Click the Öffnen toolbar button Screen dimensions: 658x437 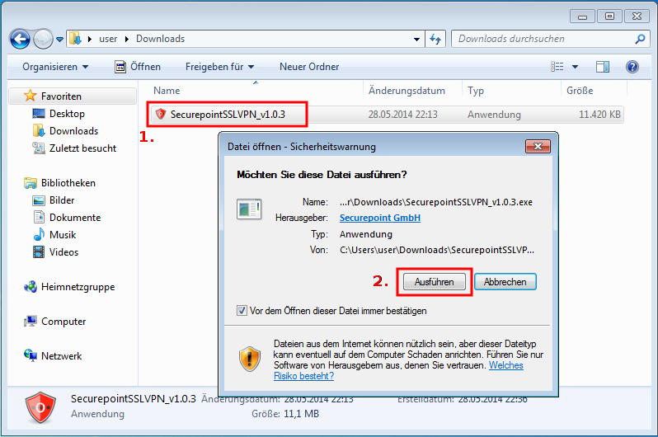(x=138, y=67)
